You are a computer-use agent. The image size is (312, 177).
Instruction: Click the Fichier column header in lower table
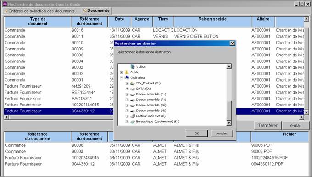click(280, 137)
